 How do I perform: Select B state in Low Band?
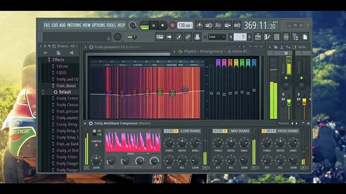click(176, 131)
